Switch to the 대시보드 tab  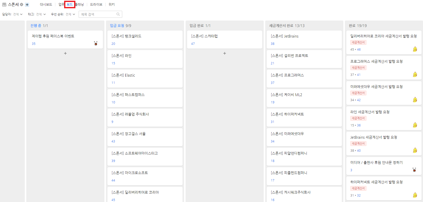click(x=46, y=5)
